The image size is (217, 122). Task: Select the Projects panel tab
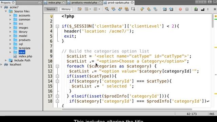coord(7,2)
